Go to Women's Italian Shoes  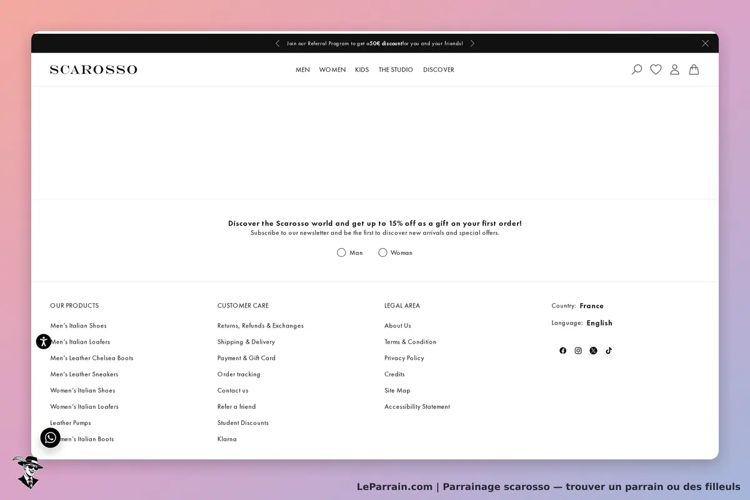(x=82, y=391)
